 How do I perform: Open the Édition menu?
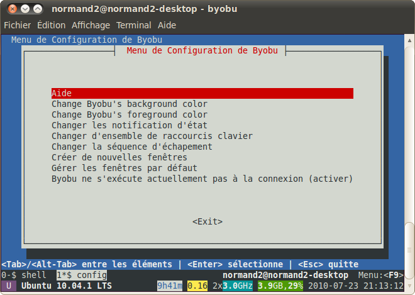tap(52, 25)
